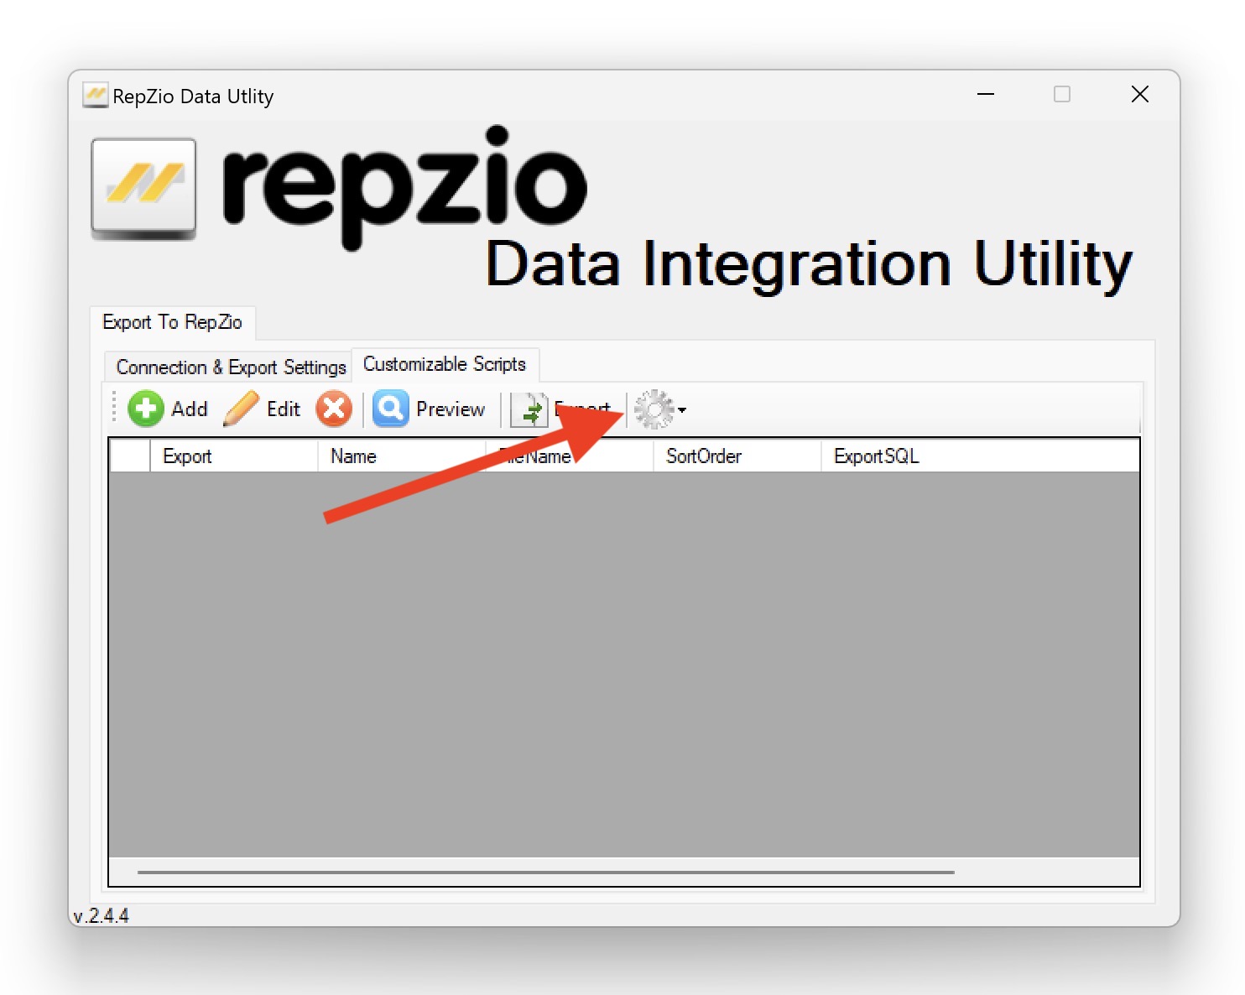The width and height of the screenshot is (1245, 995).
Task: Click the Edit pencil icon
Action: (x=239, y=409)
